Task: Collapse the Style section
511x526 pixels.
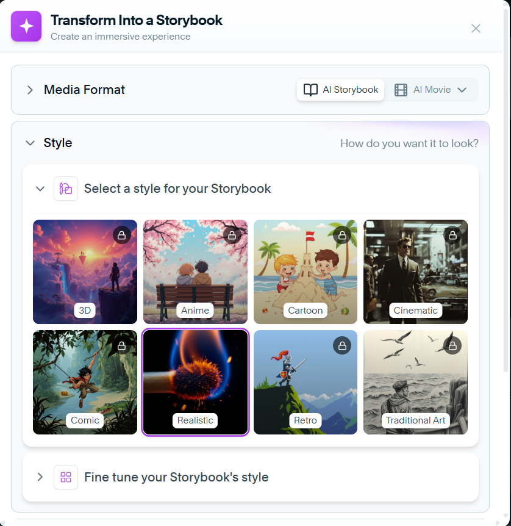Action: tap(30, 143)
